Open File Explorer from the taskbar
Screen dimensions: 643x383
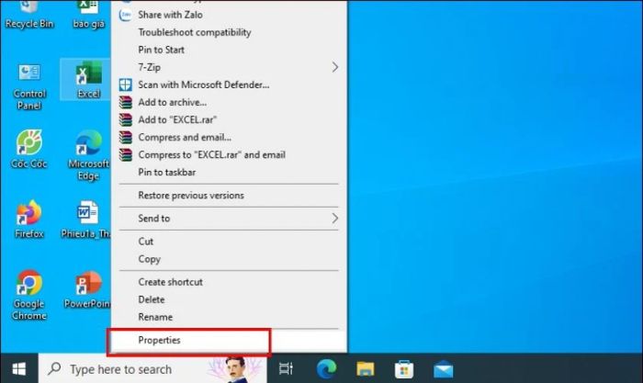pos(365,369)
